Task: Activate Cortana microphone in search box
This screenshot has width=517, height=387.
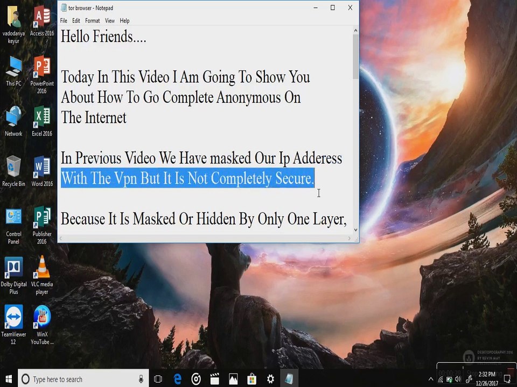Action: point(141,379)
